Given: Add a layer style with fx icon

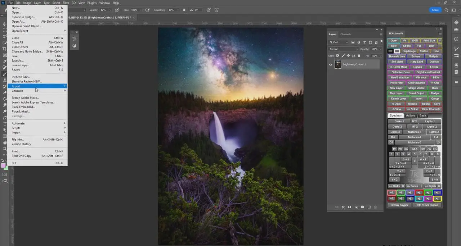Looking at the screenshot, I should click(343, 207).
